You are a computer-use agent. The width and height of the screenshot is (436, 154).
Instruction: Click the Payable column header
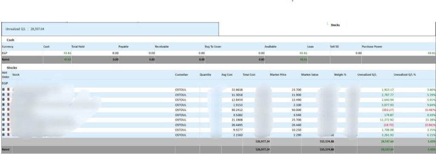coord(123,46)
